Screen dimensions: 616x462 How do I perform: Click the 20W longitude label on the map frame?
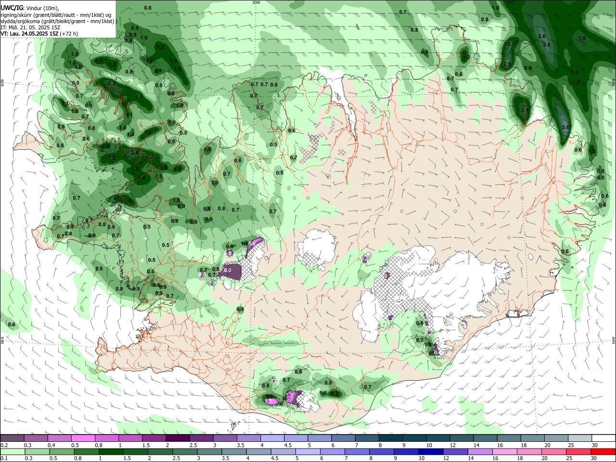[256, 2]
